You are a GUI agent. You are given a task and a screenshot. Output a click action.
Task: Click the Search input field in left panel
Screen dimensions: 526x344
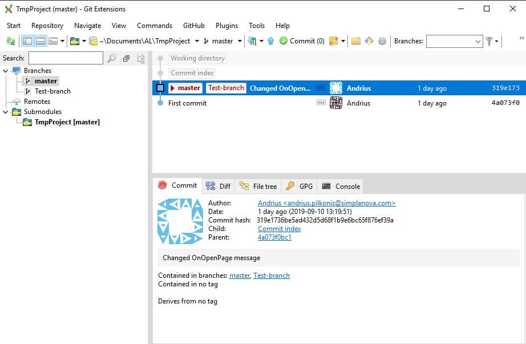tap(66, 58)
